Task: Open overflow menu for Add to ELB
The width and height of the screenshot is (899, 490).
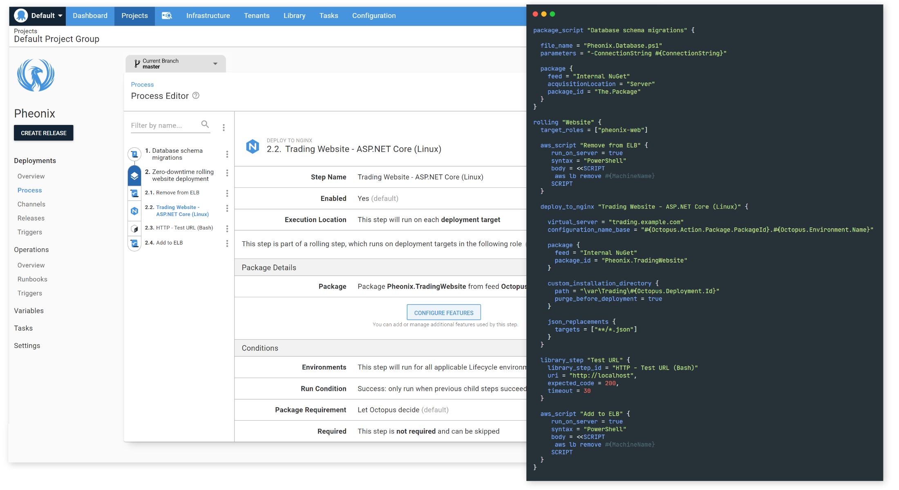Action: (x=227, y=243)
